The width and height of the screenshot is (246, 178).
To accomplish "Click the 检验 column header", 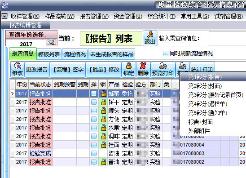I will 127,85.
